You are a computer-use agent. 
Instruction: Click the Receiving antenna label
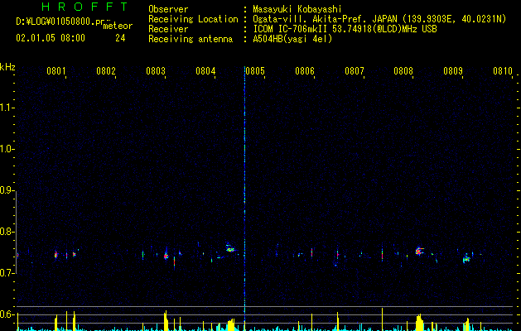click(191, 39)
